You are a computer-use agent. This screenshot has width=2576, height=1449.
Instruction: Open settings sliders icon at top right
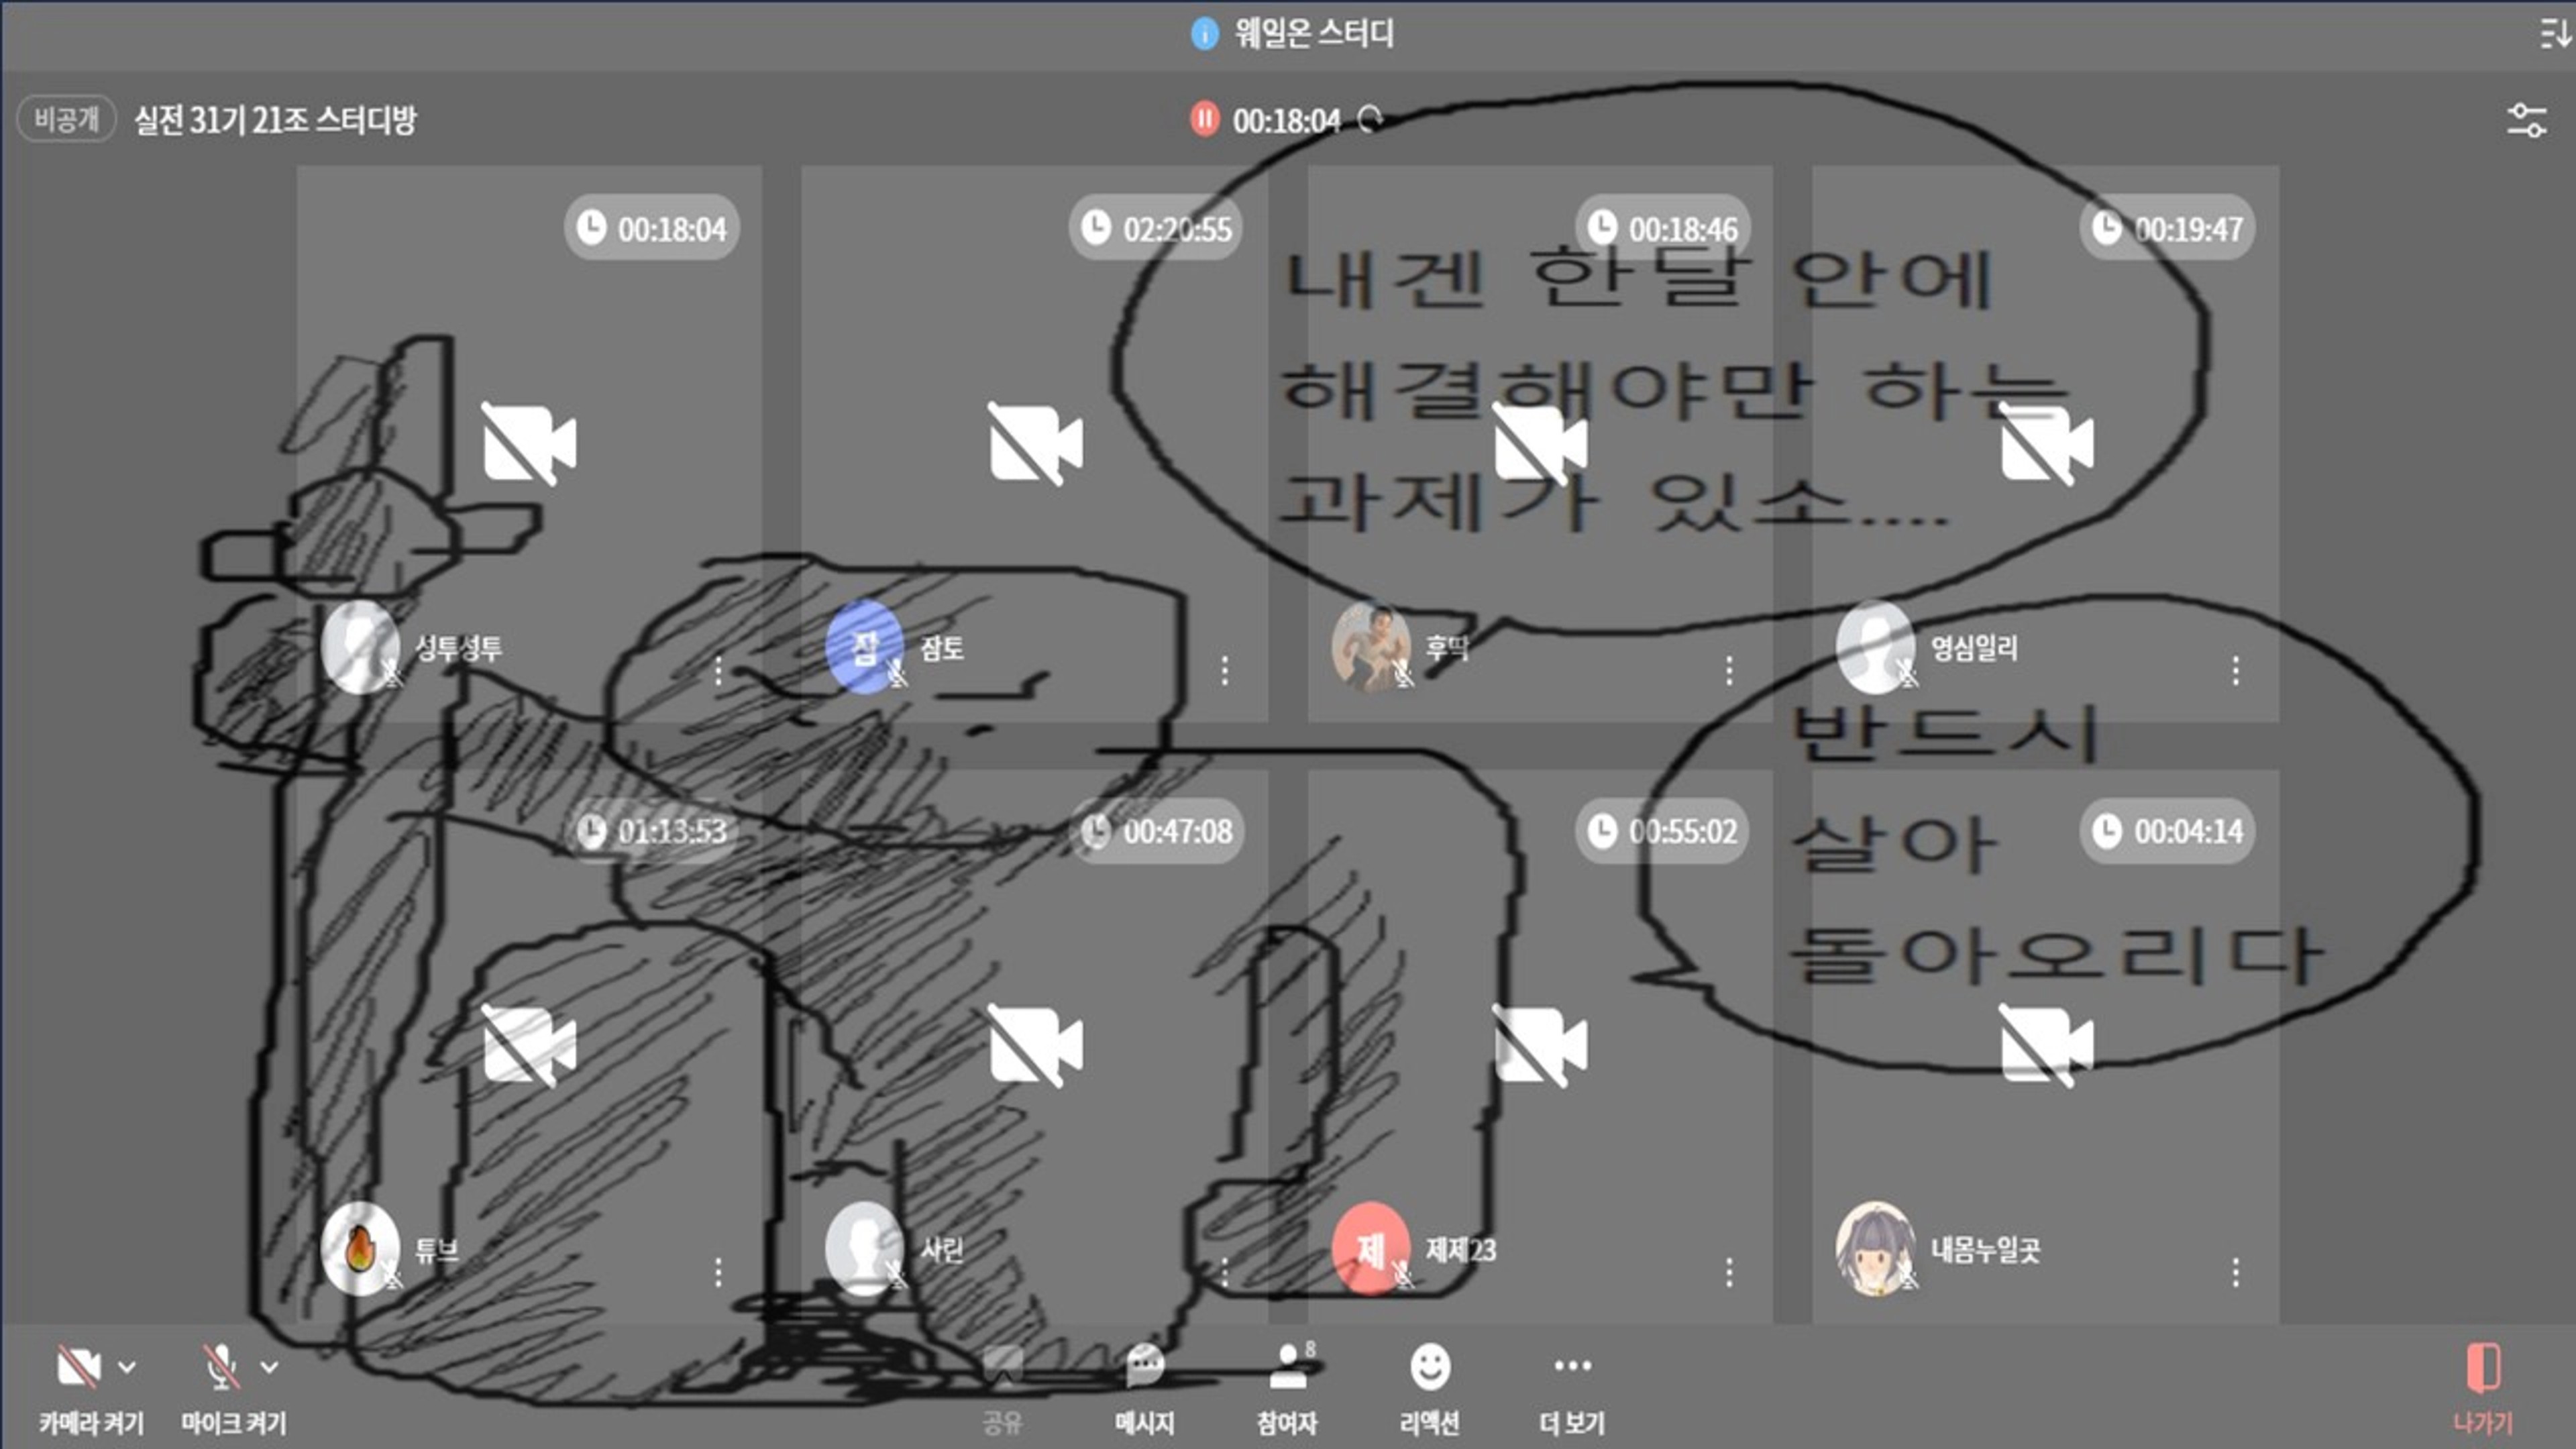[2527, 120]
